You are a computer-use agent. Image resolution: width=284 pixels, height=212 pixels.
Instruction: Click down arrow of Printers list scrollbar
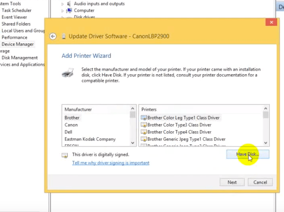[x=266, y=143]
